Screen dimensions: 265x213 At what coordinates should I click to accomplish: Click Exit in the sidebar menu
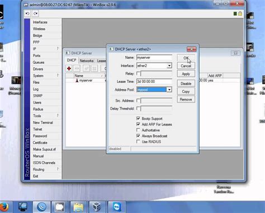tap(36, 176)
